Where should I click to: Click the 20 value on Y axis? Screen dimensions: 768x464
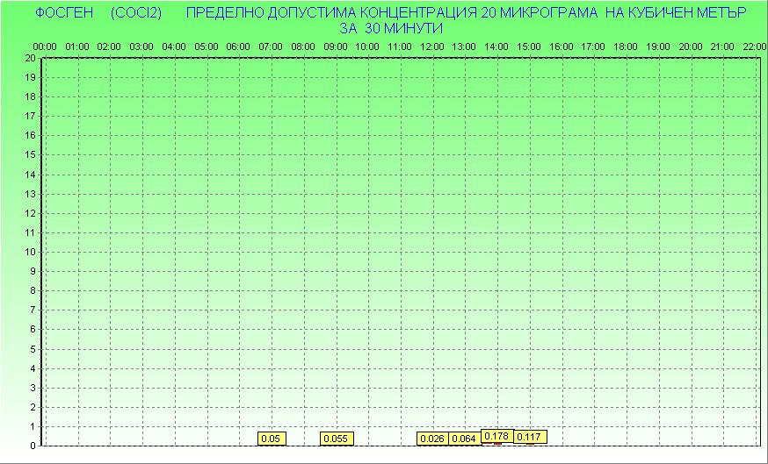(x=31, y=58)
